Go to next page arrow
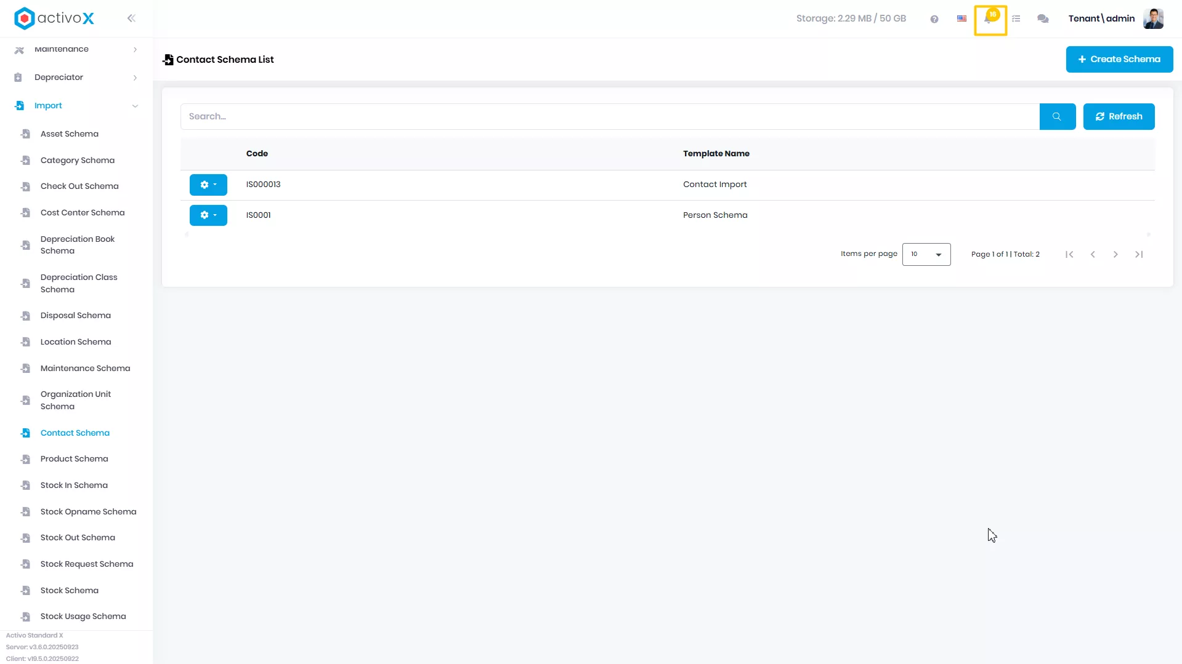 pos(1115,254)
